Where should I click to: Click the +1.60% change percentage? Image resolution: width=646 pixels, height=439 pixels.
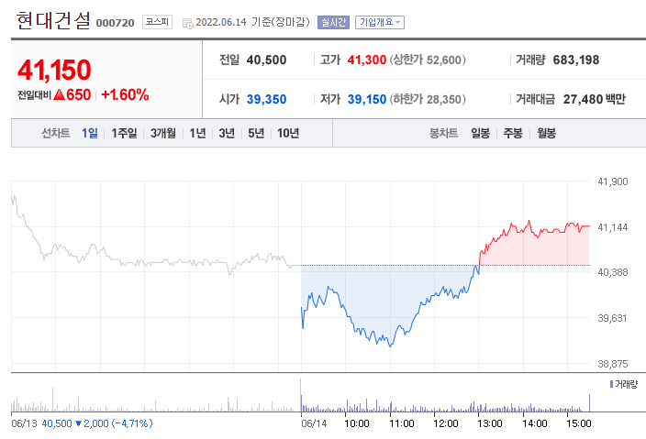(x=125, y=95)
